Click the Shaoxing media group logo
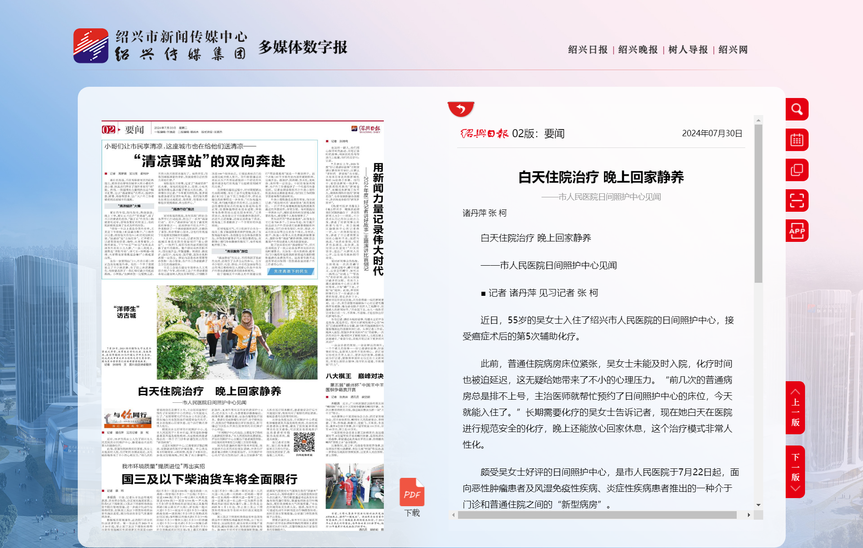 click(91, 46)
